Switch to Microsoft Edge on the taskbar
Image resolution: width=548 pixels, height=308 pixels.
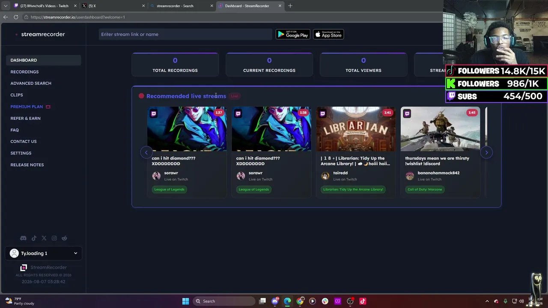tap(287, 301)
